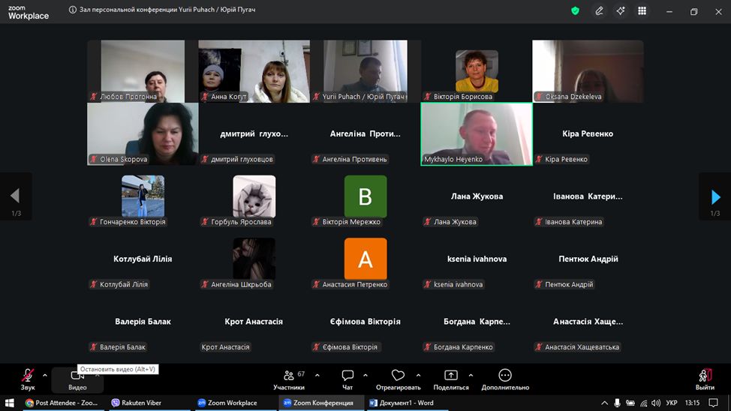The width and height of the screenshot is (731, 411).
Task: Open the AI Companion sparkle icon
Action: (620, 11)
